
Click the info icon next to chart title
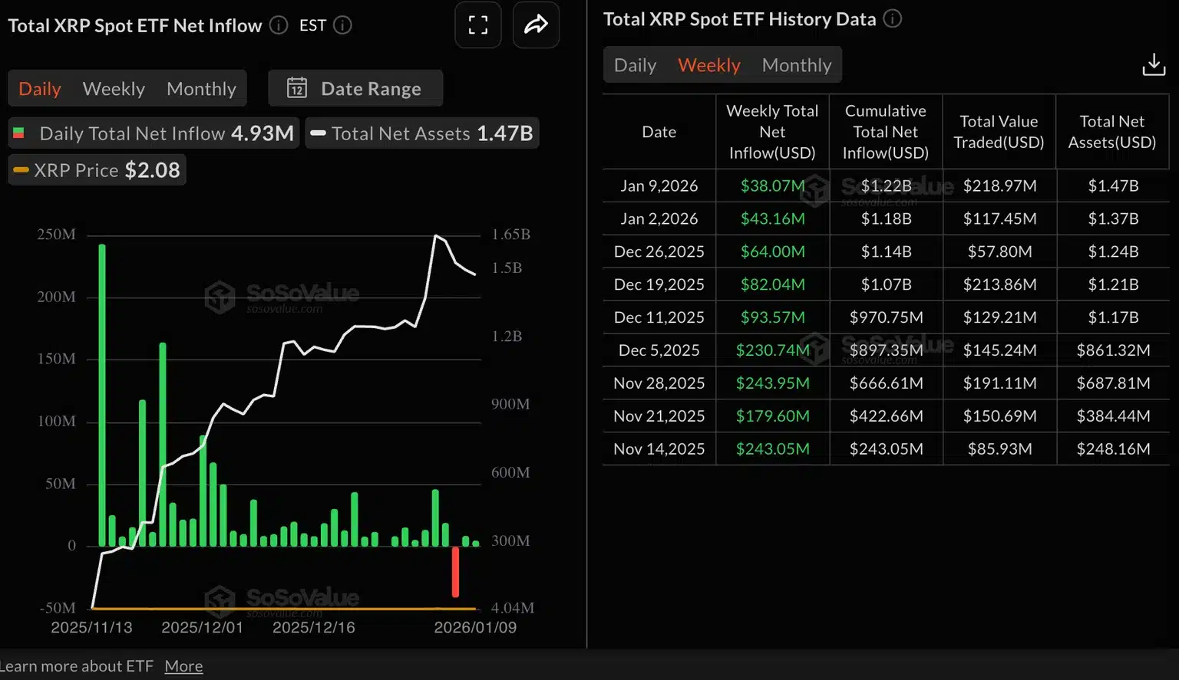[277, 25]
